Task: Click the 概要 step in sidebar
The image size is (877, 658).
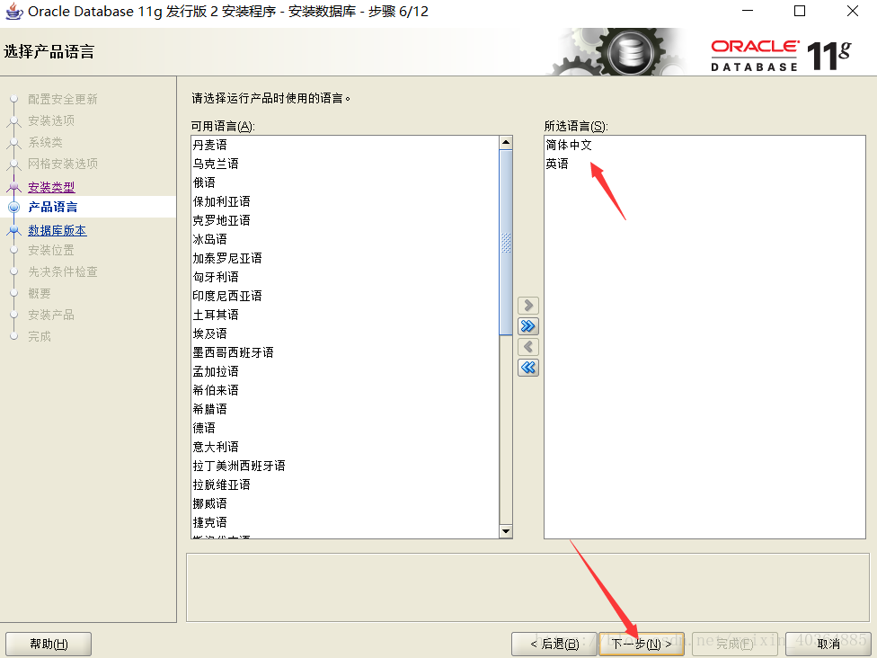Action: coord(40,293)
